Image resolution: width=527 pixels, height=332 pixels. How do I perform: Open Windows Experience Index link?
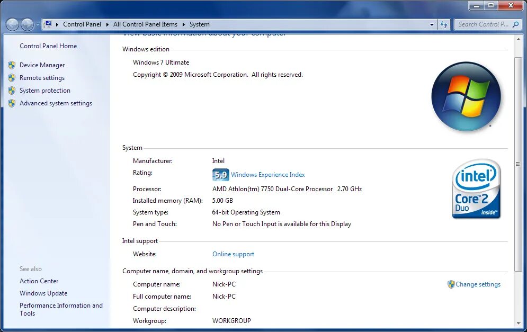268,175
